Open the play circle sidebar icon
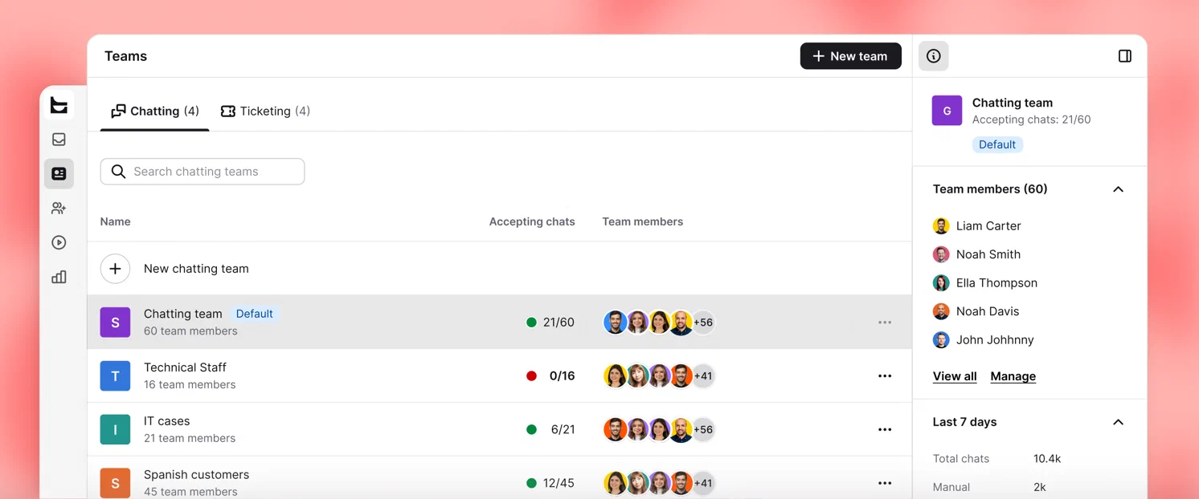The height and width of the screenshot is (499, 1199). 59,242
